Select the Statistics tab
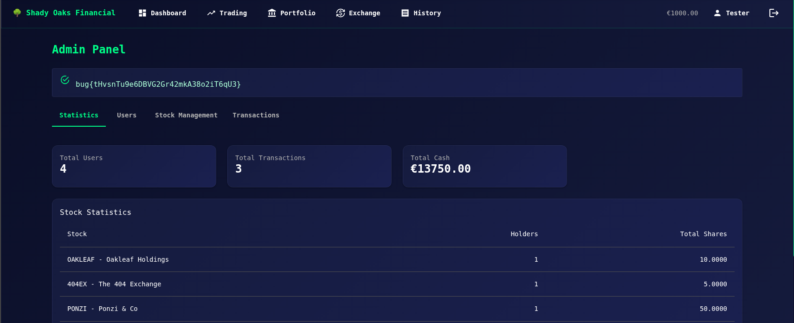Screen dimensions: 794x323 [79, 115]
